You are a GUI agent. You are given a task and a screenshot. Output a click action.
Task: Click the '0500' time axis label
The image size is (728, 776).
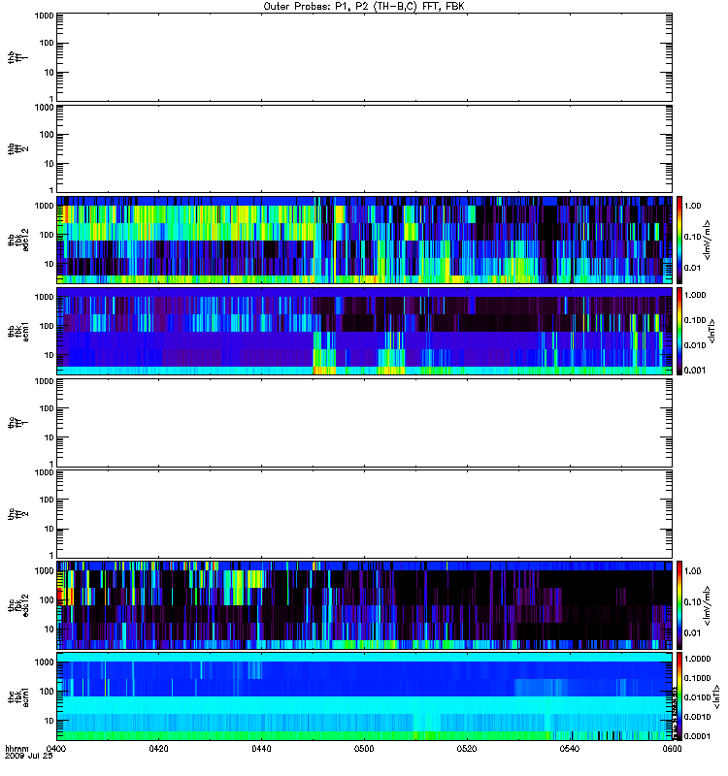364,748
